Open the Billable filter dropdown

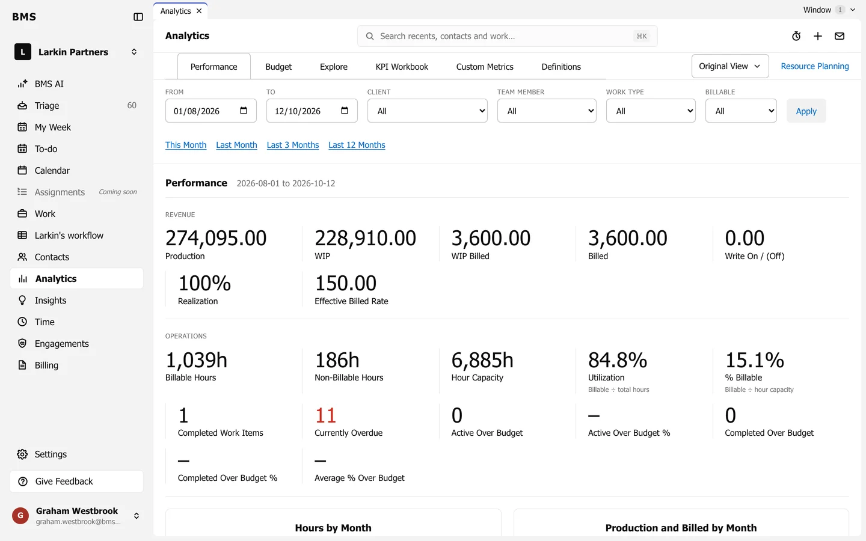[x=741, y=111]
